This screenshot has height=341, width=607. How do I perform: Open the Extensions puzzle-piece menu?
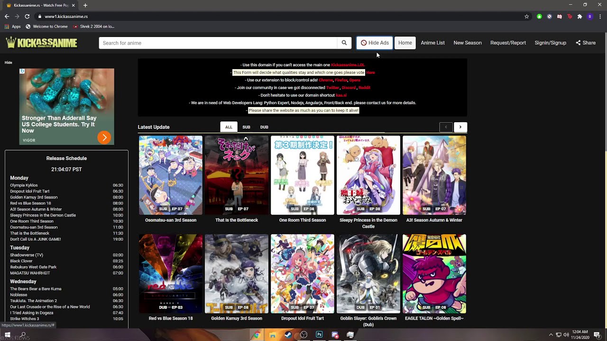[x=579, y=16]
